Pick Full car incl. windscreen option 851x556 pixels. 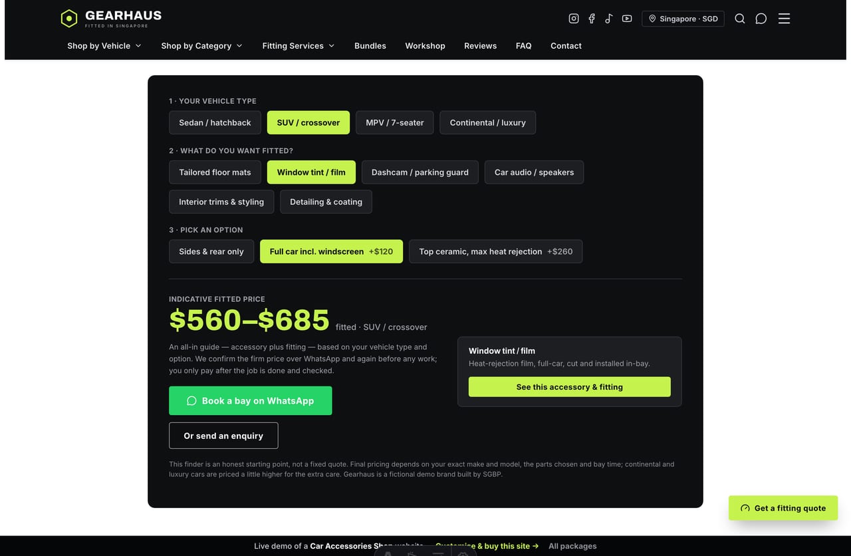coord(331,251)
